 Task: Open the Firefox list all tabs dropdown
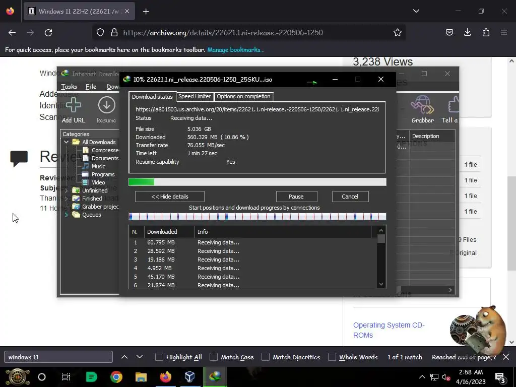416,11
